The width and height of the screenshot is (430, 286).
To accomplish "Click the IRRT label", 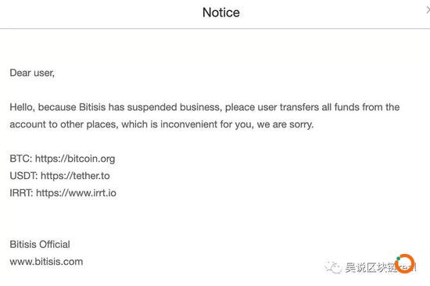I will (21, 193).
